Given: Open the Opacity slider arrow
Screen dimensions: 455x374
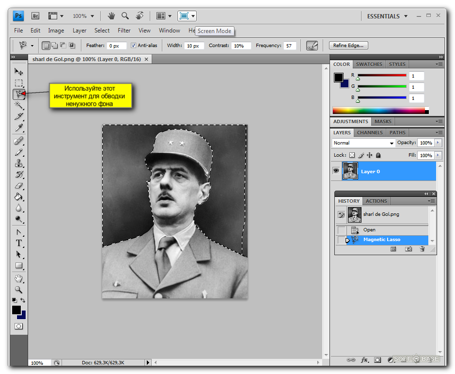Looking at the screenshot, I should click(438, 143).
